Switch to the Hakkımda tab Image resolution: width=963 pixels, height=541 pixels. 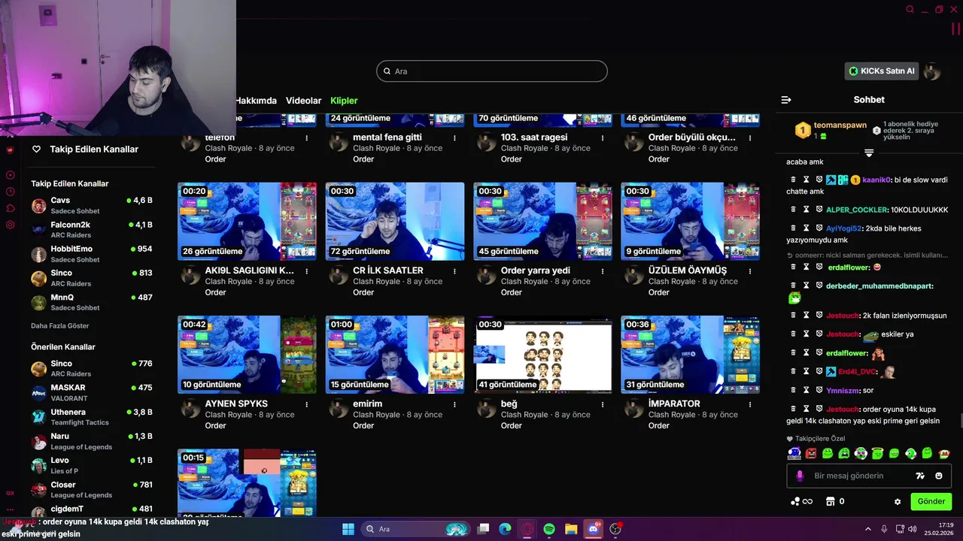pyautogui.click(x=256, y=101)
